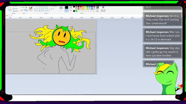Screen dimensions: 186x104
Task: Click the second Quick Access toolbar icon
Action: (9, 15)
